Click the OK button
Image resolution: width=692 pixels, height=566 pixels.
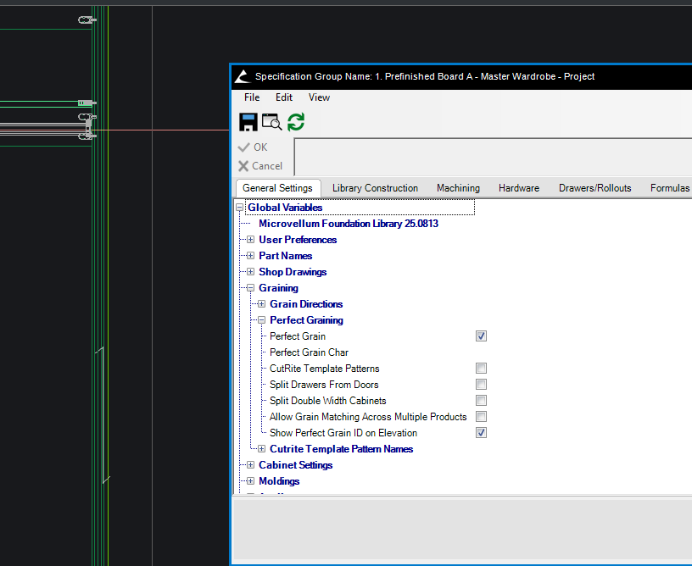tap(253, 147)
